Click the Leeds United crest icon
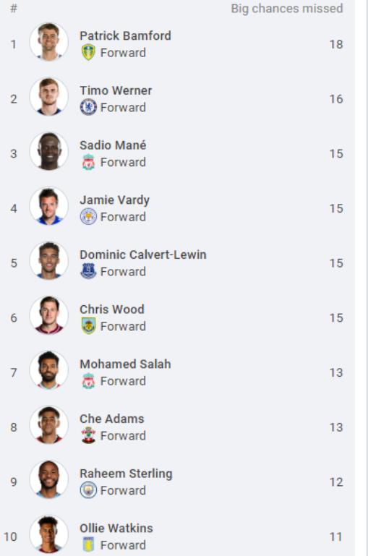The width and height of the screenshot is (368, 556). click(x=88, y=53)
